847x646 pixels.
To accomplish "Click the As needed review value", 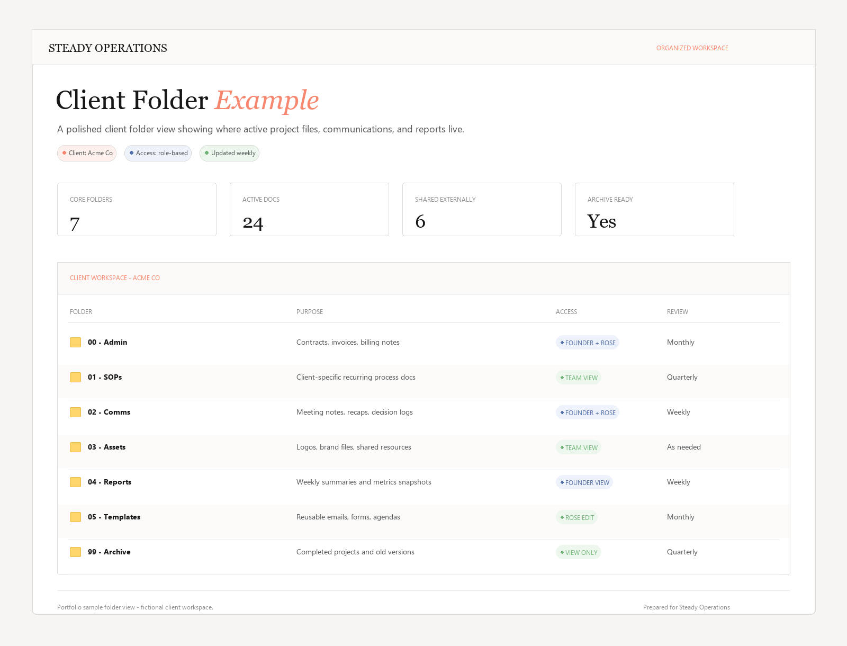I will 684,447.
